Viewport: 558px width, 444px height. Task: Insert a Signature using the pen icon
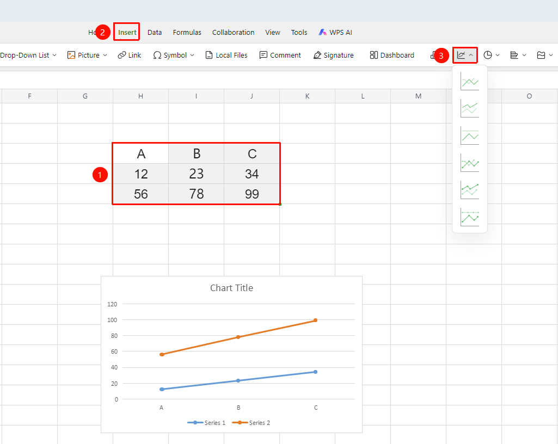[x=334, y=55]
